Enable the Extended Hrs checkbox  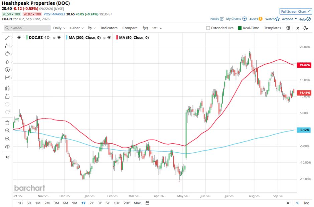point(208,28)
